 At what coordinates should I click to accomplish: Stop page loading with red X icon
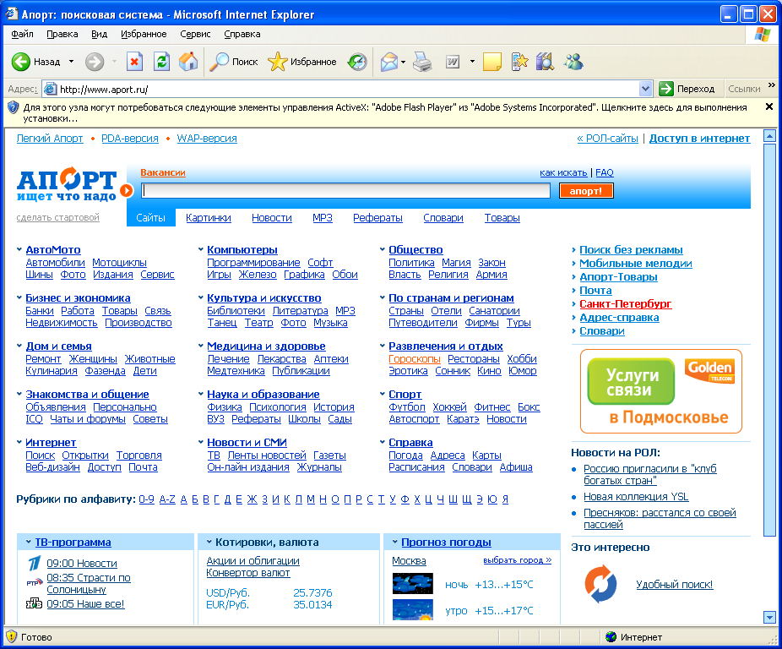(134, 62)
